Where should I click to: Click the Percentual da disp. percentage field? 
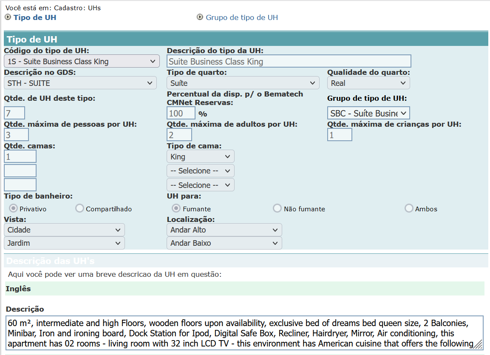pyautogui.click(x=181, y=113)
